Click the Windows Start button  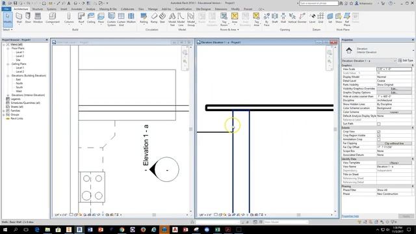point(5,229)
